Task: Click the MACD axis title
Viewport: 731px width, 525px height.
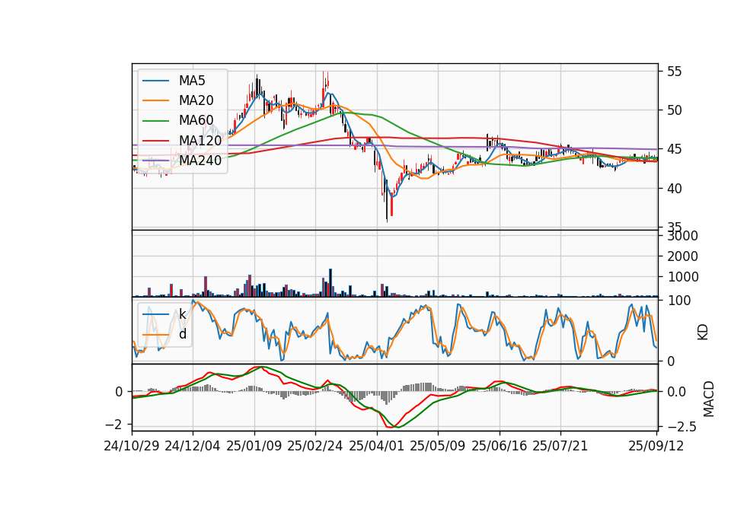Action: pyautogui.click(x=709, y=399)
